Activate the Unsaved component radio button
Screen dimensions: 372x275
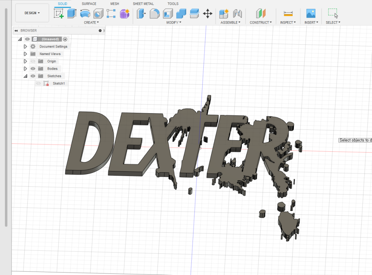[65, 39]
